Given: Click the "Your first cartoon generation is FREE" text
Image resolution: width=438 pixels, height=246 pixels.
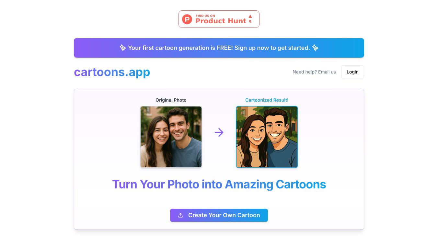Looking at the screenshot, I should pyautogui.click(x=180, y=48).
